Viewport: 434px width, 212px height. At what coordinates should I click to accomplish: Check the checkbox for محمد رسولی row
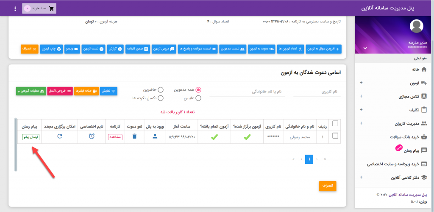pos(335,136)
